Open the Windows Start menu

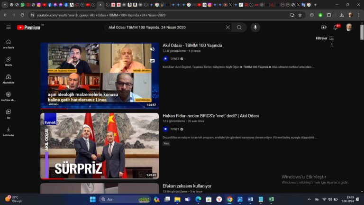pyautogui.click(x=92, y=199)
